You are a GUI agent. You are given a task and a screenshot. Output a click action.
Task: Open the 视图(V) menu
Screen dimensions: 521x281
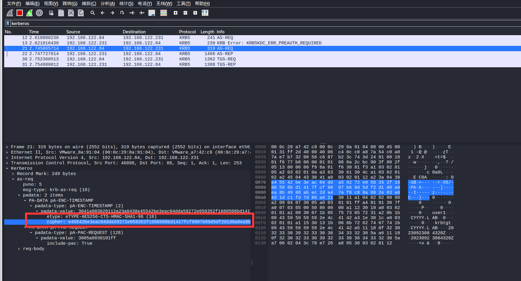pyautogui.click(x=51, y=4)
